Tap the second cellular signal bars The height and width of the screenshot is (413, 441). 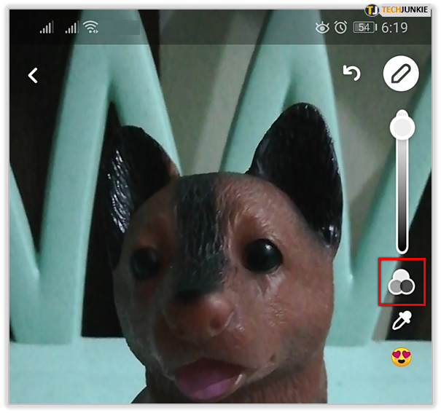71,28
